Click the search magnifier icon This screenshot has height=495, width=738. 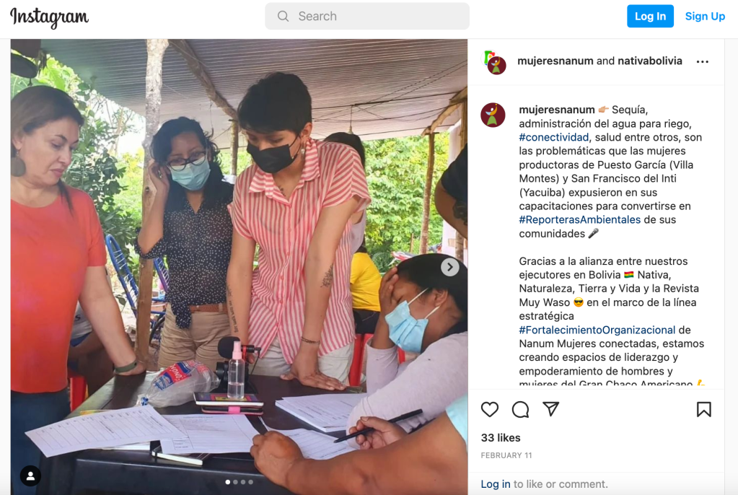(283, 17)
